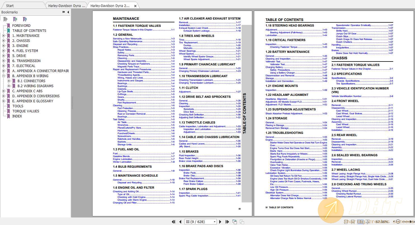415x225 pixels.
Task: Open the 6. TRANSMISSION bookmark
Action: click(27, 61)
